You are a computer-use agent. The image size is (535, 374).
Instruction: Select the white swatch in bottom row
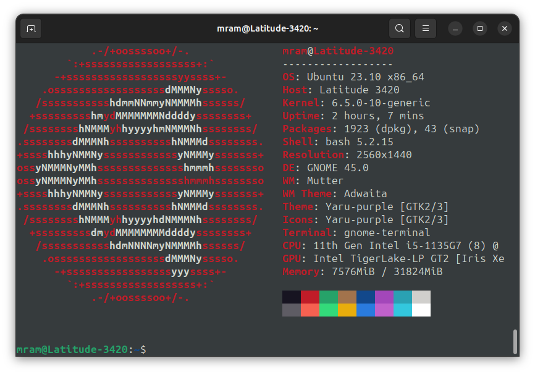click(x=421, y=310)
